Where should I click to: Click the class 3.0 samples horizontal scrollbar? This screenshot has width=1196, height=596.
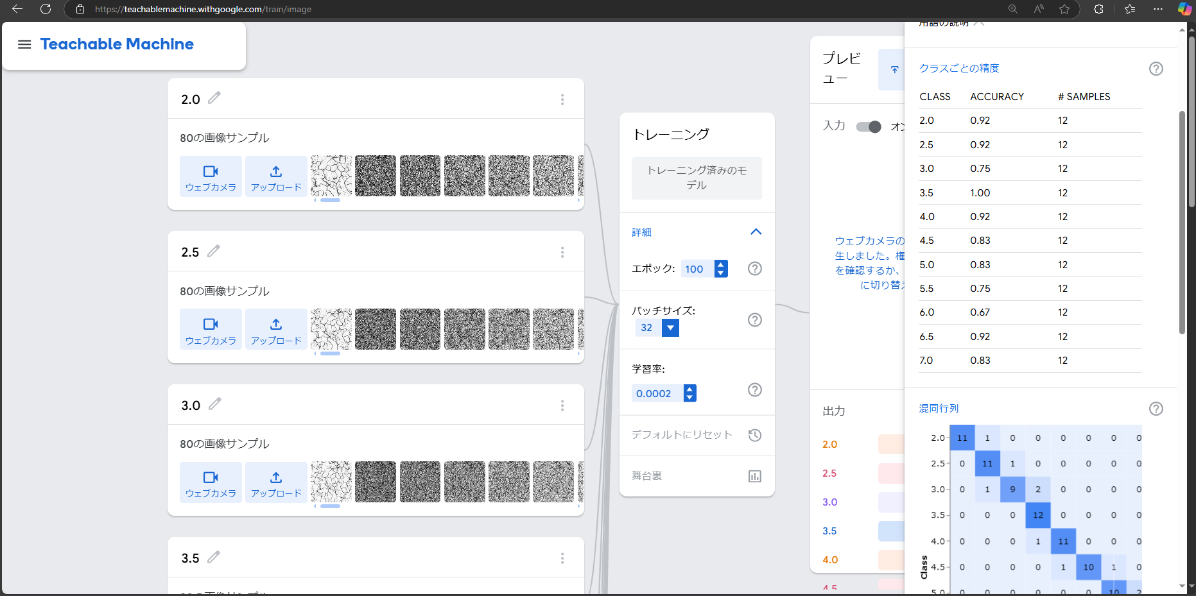pos(330,506)
